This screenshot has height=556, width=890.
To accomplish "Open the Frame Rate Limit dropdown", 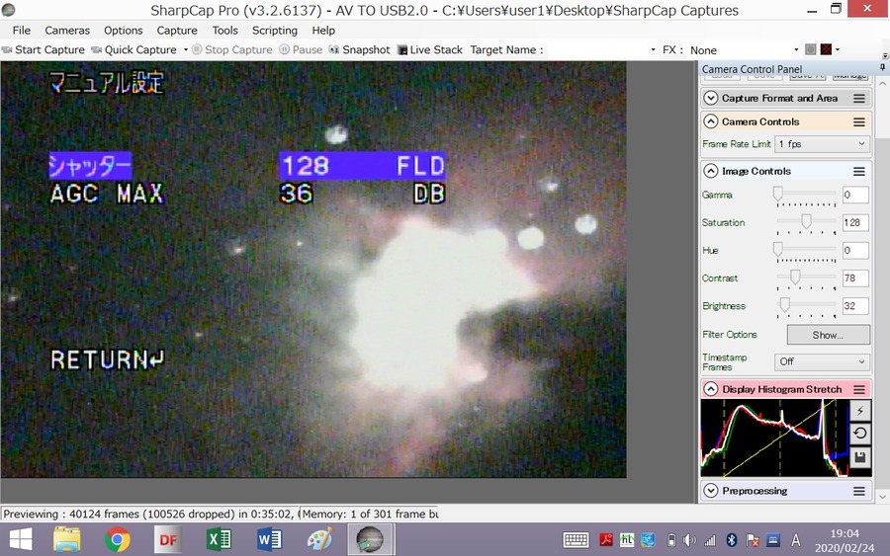I will pyautogui.click(x=822, y=144).
